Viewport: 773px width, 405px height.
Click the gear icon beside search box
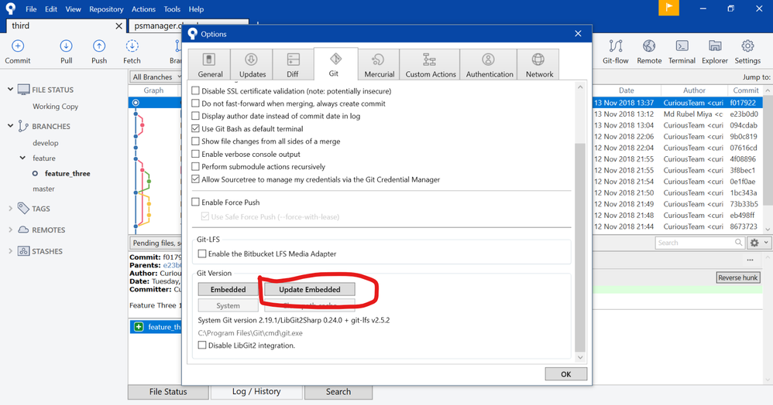(x=754, y=243)
